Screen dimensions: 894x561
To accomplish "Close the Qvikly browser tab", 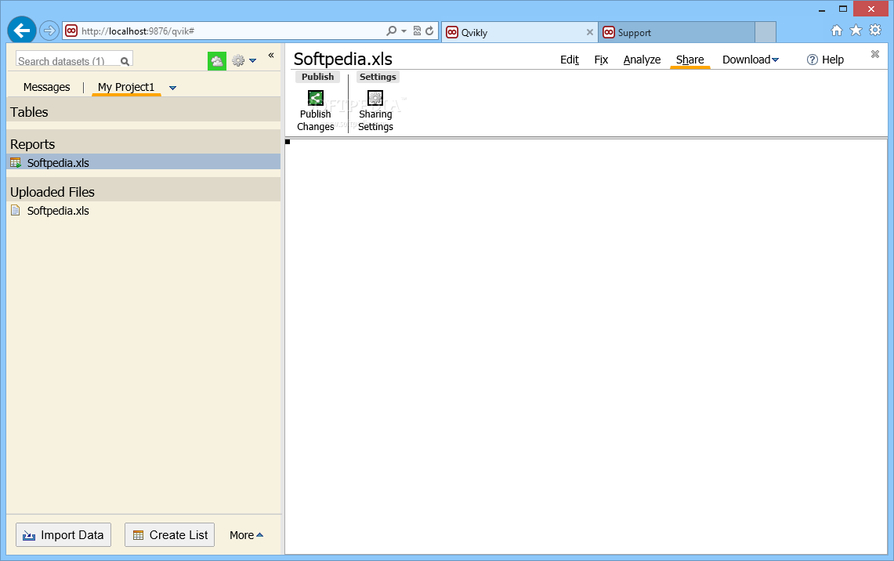I will click(x=589, y=32).
